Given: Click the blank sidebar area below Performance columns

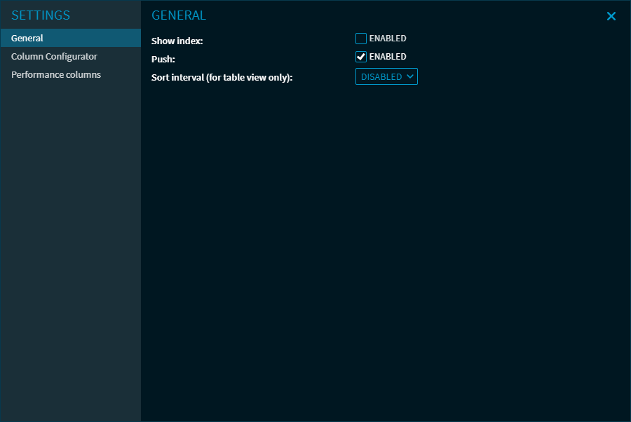Looking at the screenshot, I should point(70,245).
